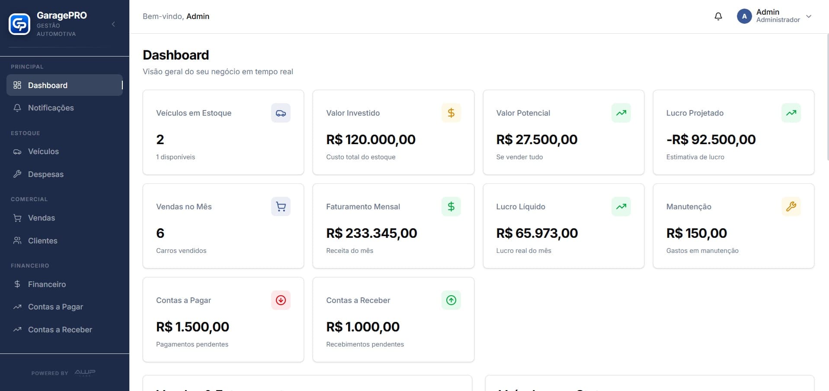
Task: Click the GaragePRO logo icon
Action: point(19,24)
